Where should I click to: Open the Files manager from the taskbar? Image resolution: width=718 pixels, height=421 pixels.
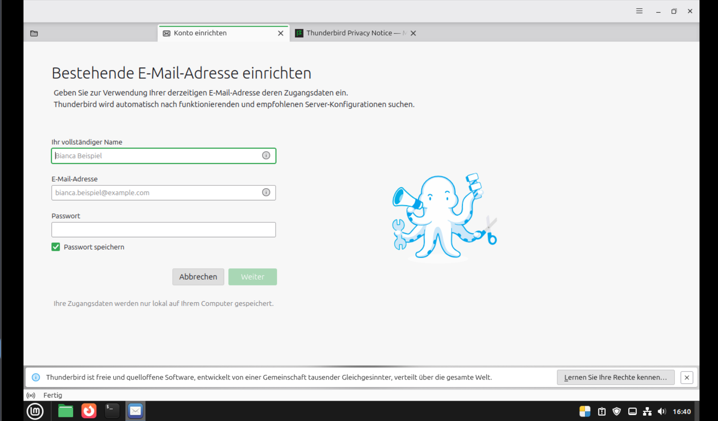click(66, 411)
